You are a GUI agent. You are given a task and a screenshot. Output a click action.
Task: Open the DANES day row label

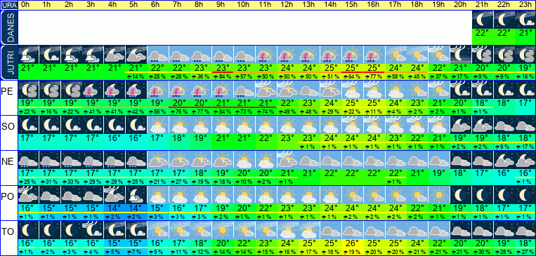point(8,27)
